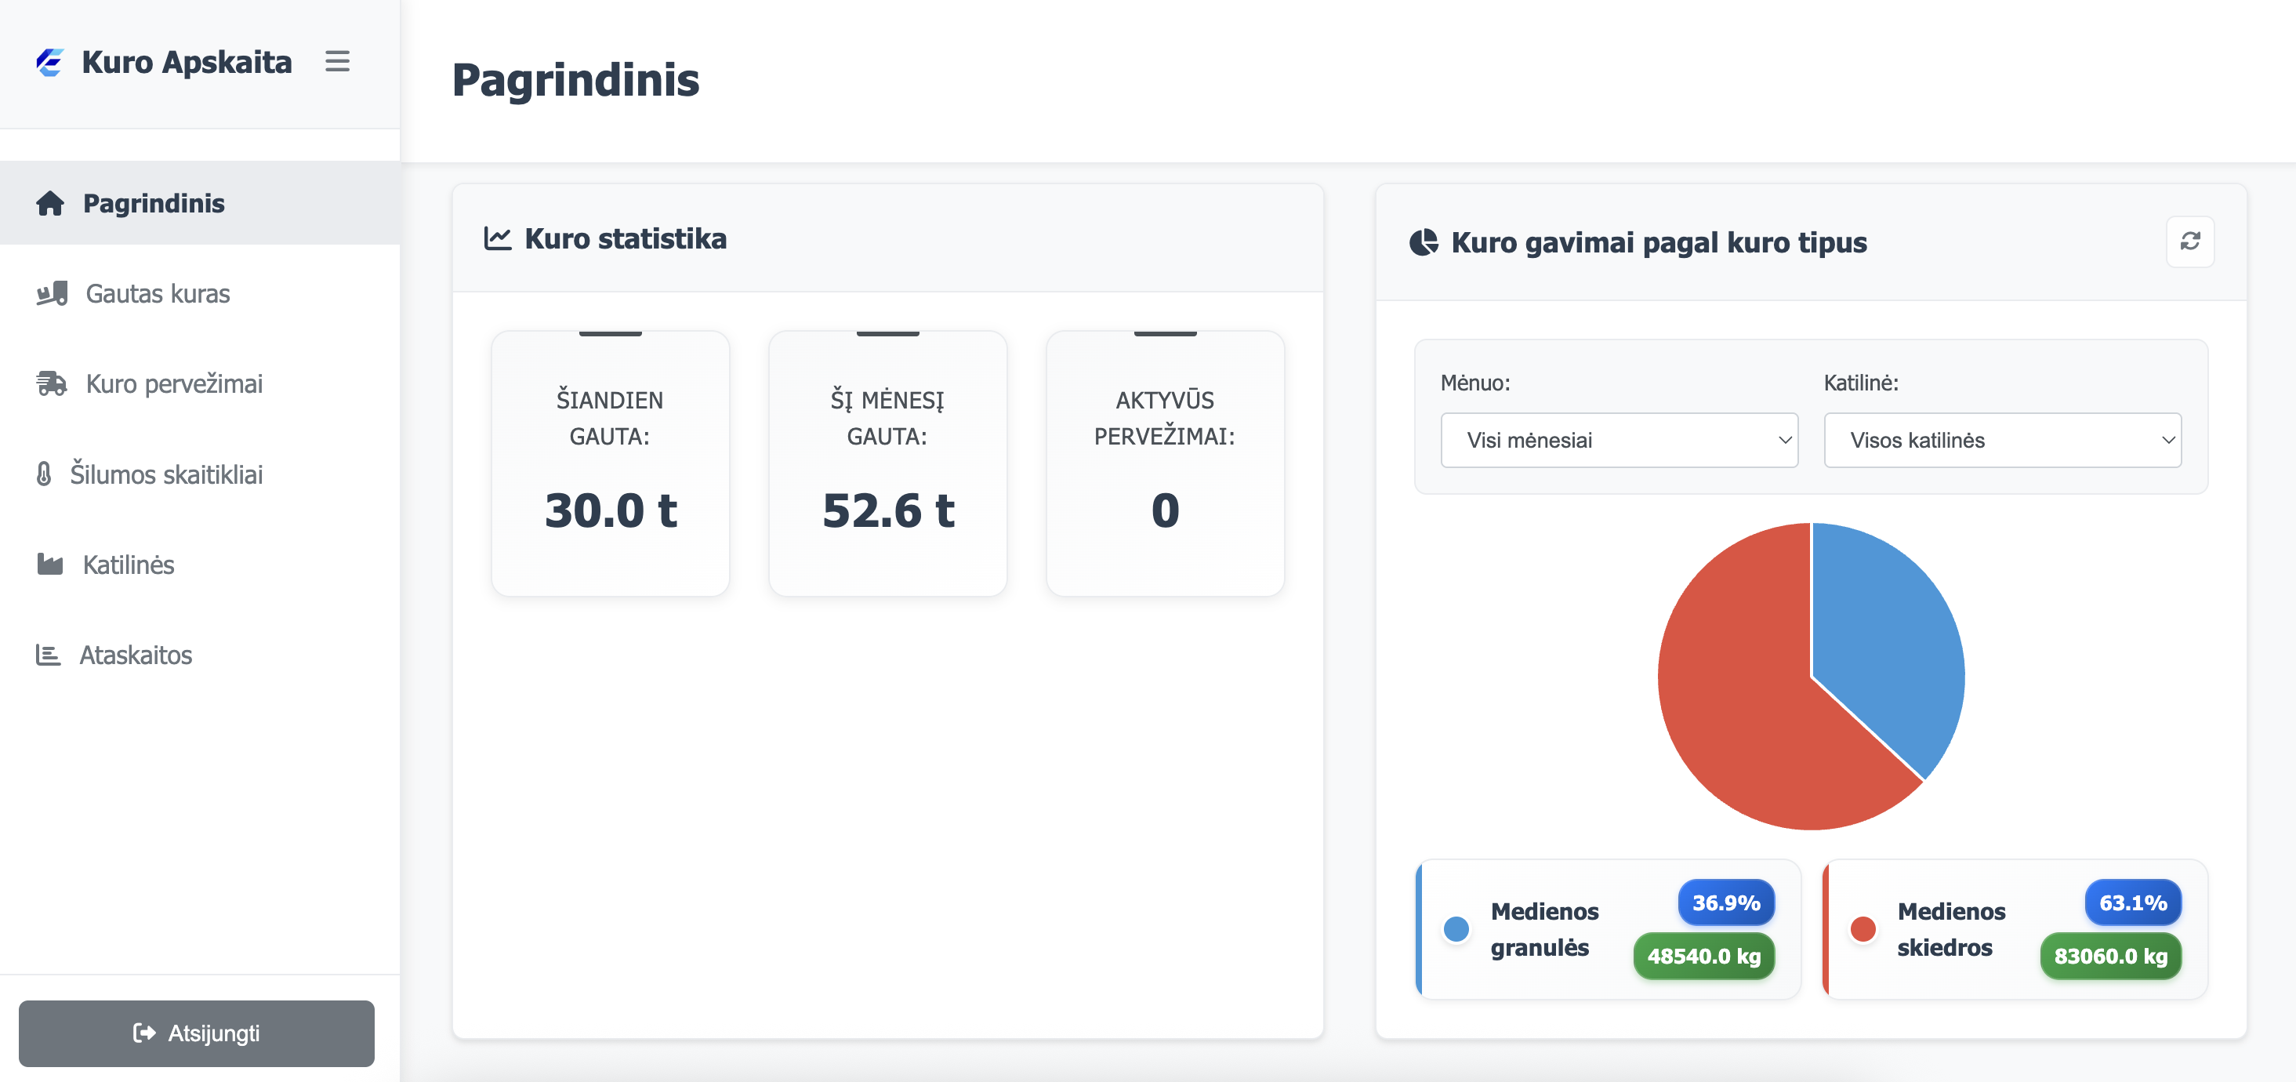Refresh the fuel type chart
Image resolution: width=2296 pixels, height=1082 pixels.
2190,241
